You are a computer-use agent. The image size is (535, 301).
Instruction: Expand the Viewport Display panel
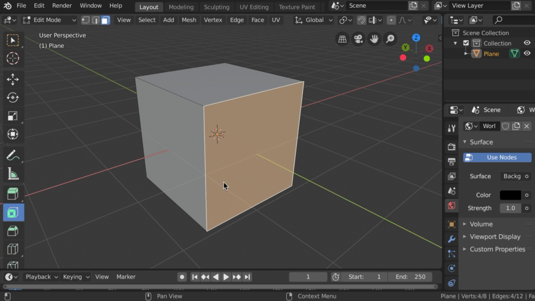(x=494, y=237)
